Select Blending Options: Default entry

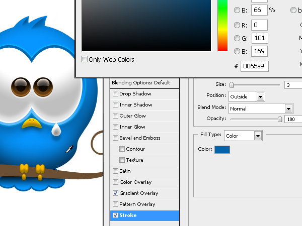pyautogui.click(x=144, y=83)
